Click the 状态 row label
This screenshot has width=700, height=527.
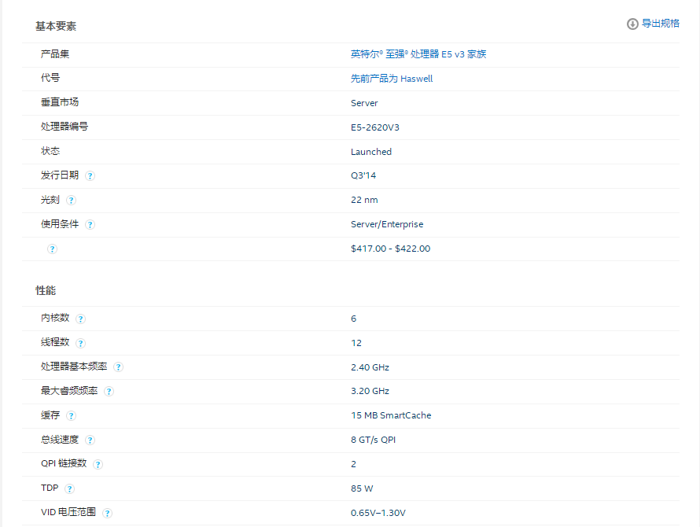click(x=50, y=151)
